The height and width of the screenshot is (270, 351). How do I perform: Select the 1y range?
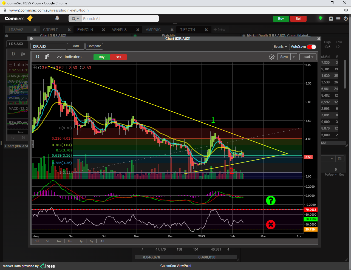coord(81,241)
